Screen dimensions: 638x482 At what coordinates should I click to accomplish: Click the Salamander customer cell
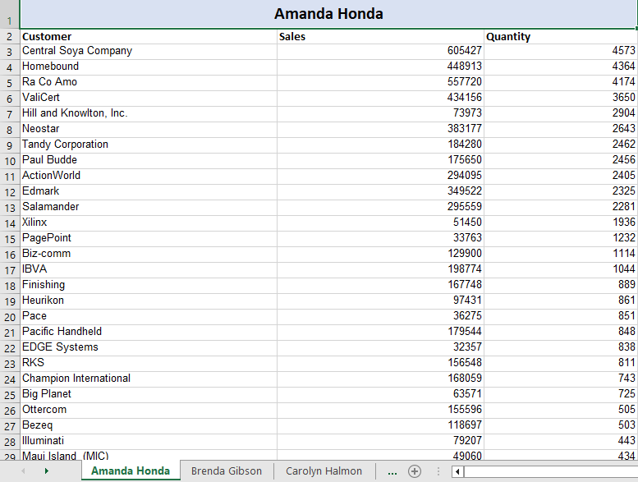coord(149,208)
